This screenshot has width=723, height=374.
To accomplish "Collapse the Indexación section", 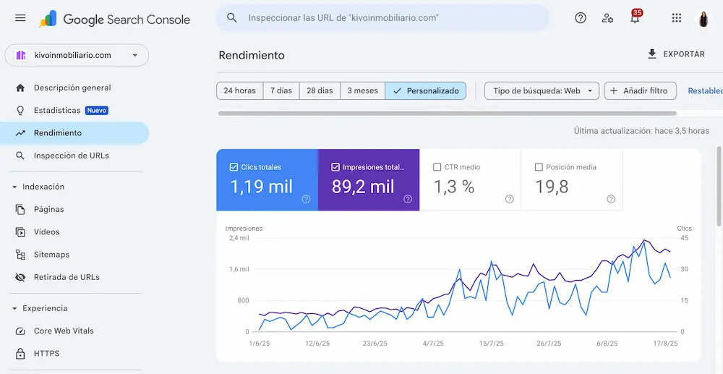I will [x=14, y=187].
